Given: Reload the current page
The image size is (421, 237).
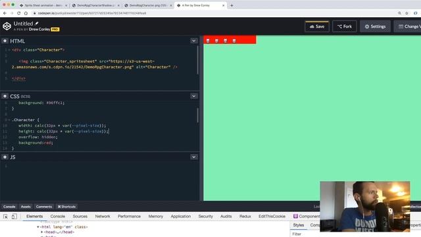Looking at the screenshot, I should [x=19, y=13].
